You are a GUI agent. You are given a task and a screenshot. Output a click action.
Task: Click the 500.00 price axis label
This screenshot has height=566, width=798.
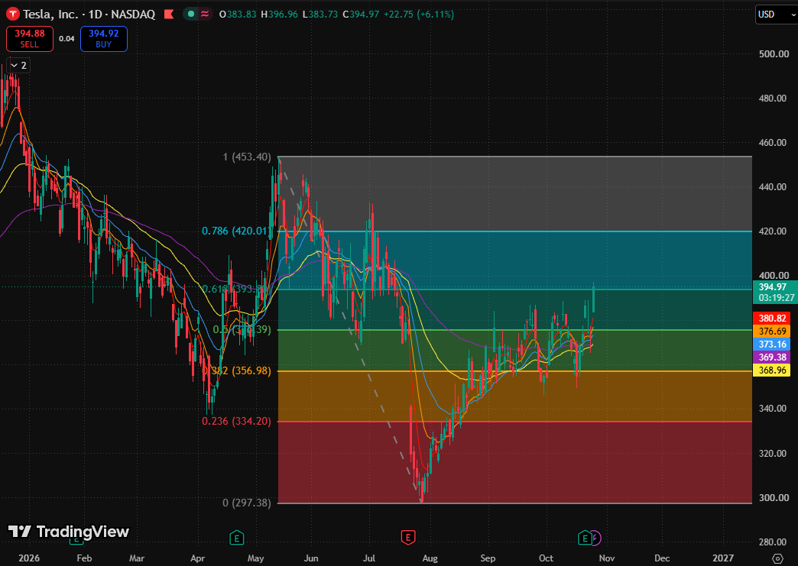pos(773,54)
